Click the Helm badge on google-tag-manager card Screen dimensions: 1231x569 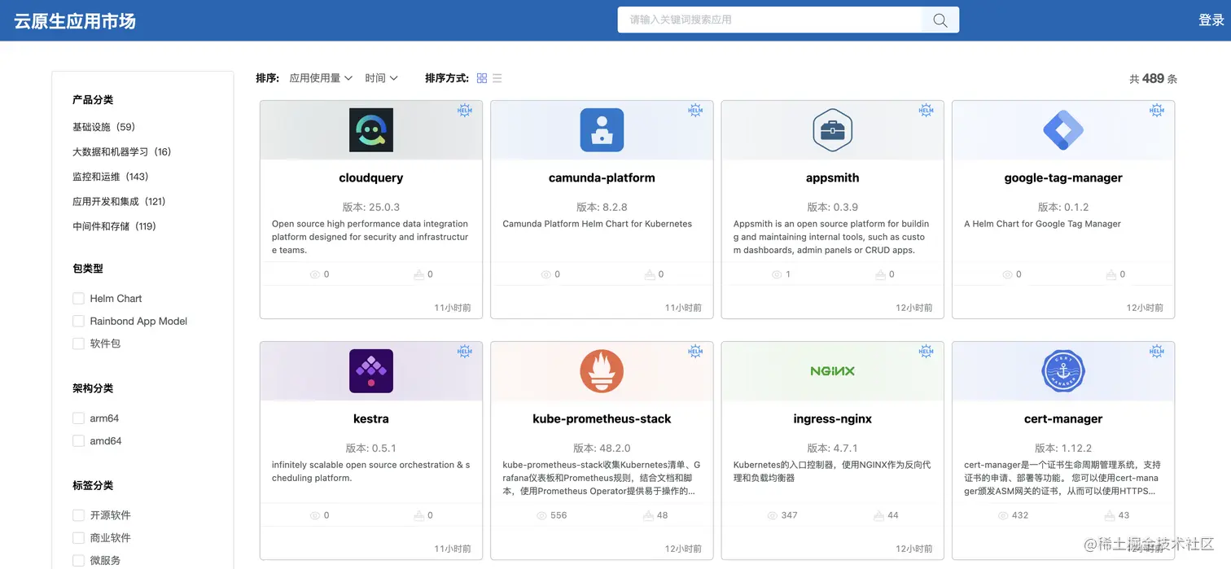1157,111
